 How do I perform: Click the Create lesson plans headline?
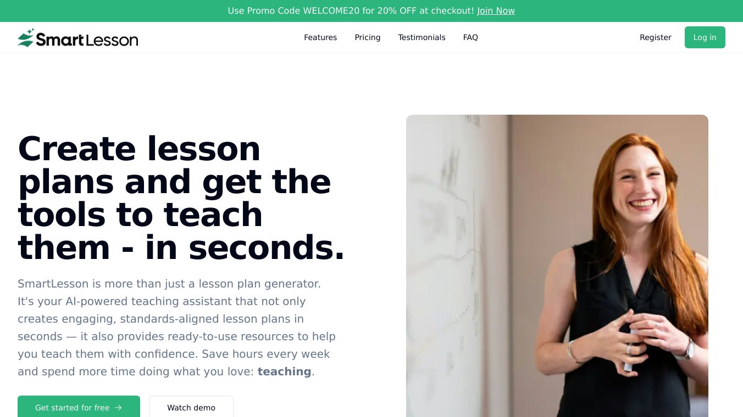click(x=181, y=198)
